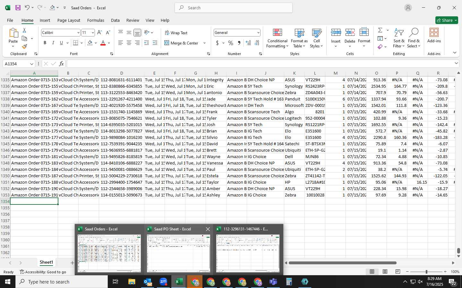
Task: Click Increase Decimal icon
Action: point(248,43)
